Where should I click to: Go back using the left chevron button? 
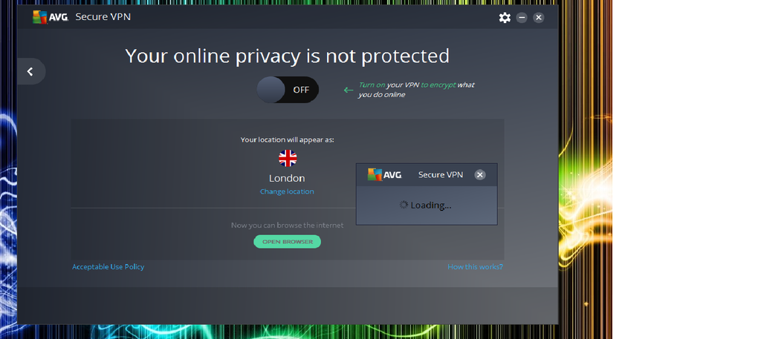[x=31, y=72]
